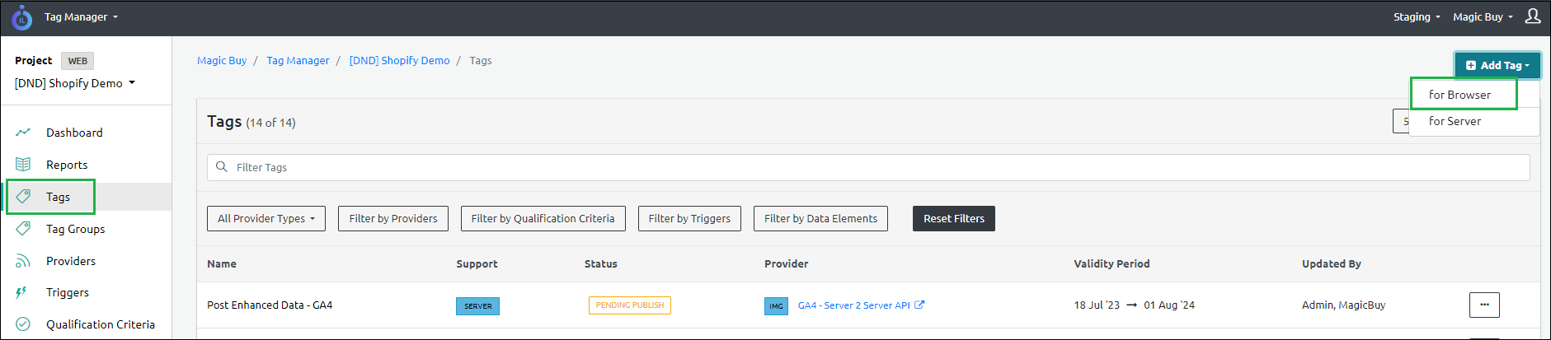The width and height of the screenshot is (1551, 340).
Task: Choose For Server from Add Tag menu
Action: (1455, 121)
